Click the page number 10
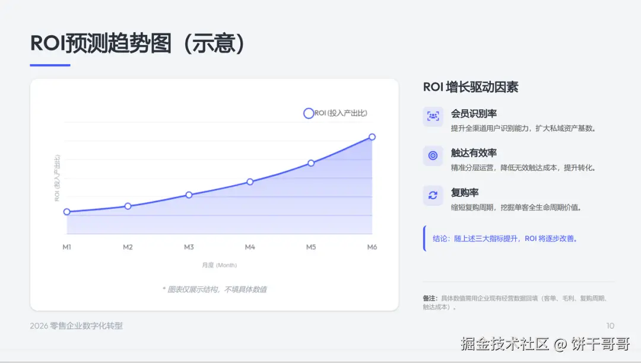 610,326
